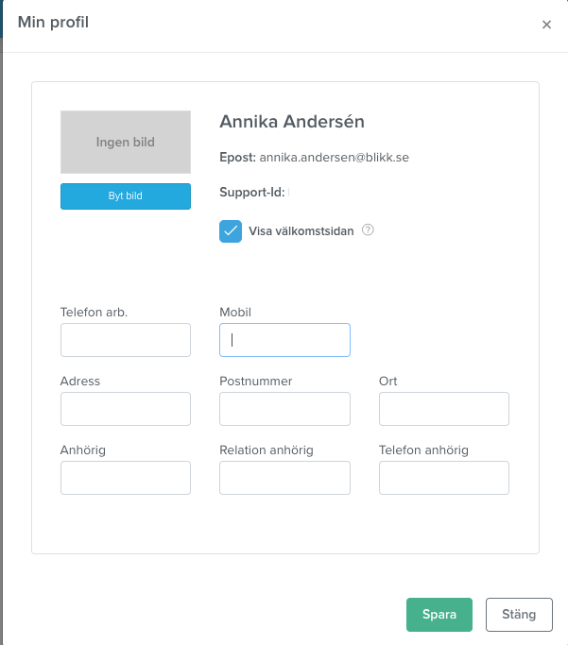Focus the Relation anhörig field

(x=284, y=478)
